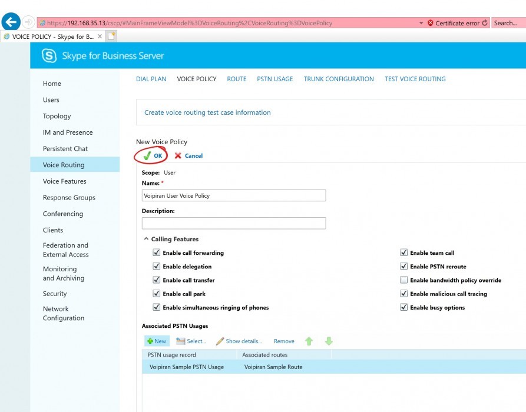Click the Description input field
526x412 pixels.
point(234,223)
